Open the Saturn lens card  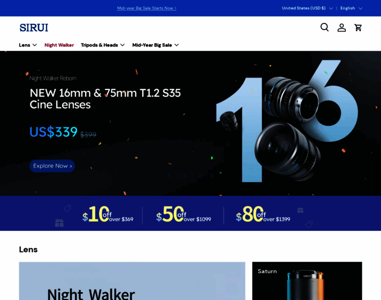click(x=307, y=281)
